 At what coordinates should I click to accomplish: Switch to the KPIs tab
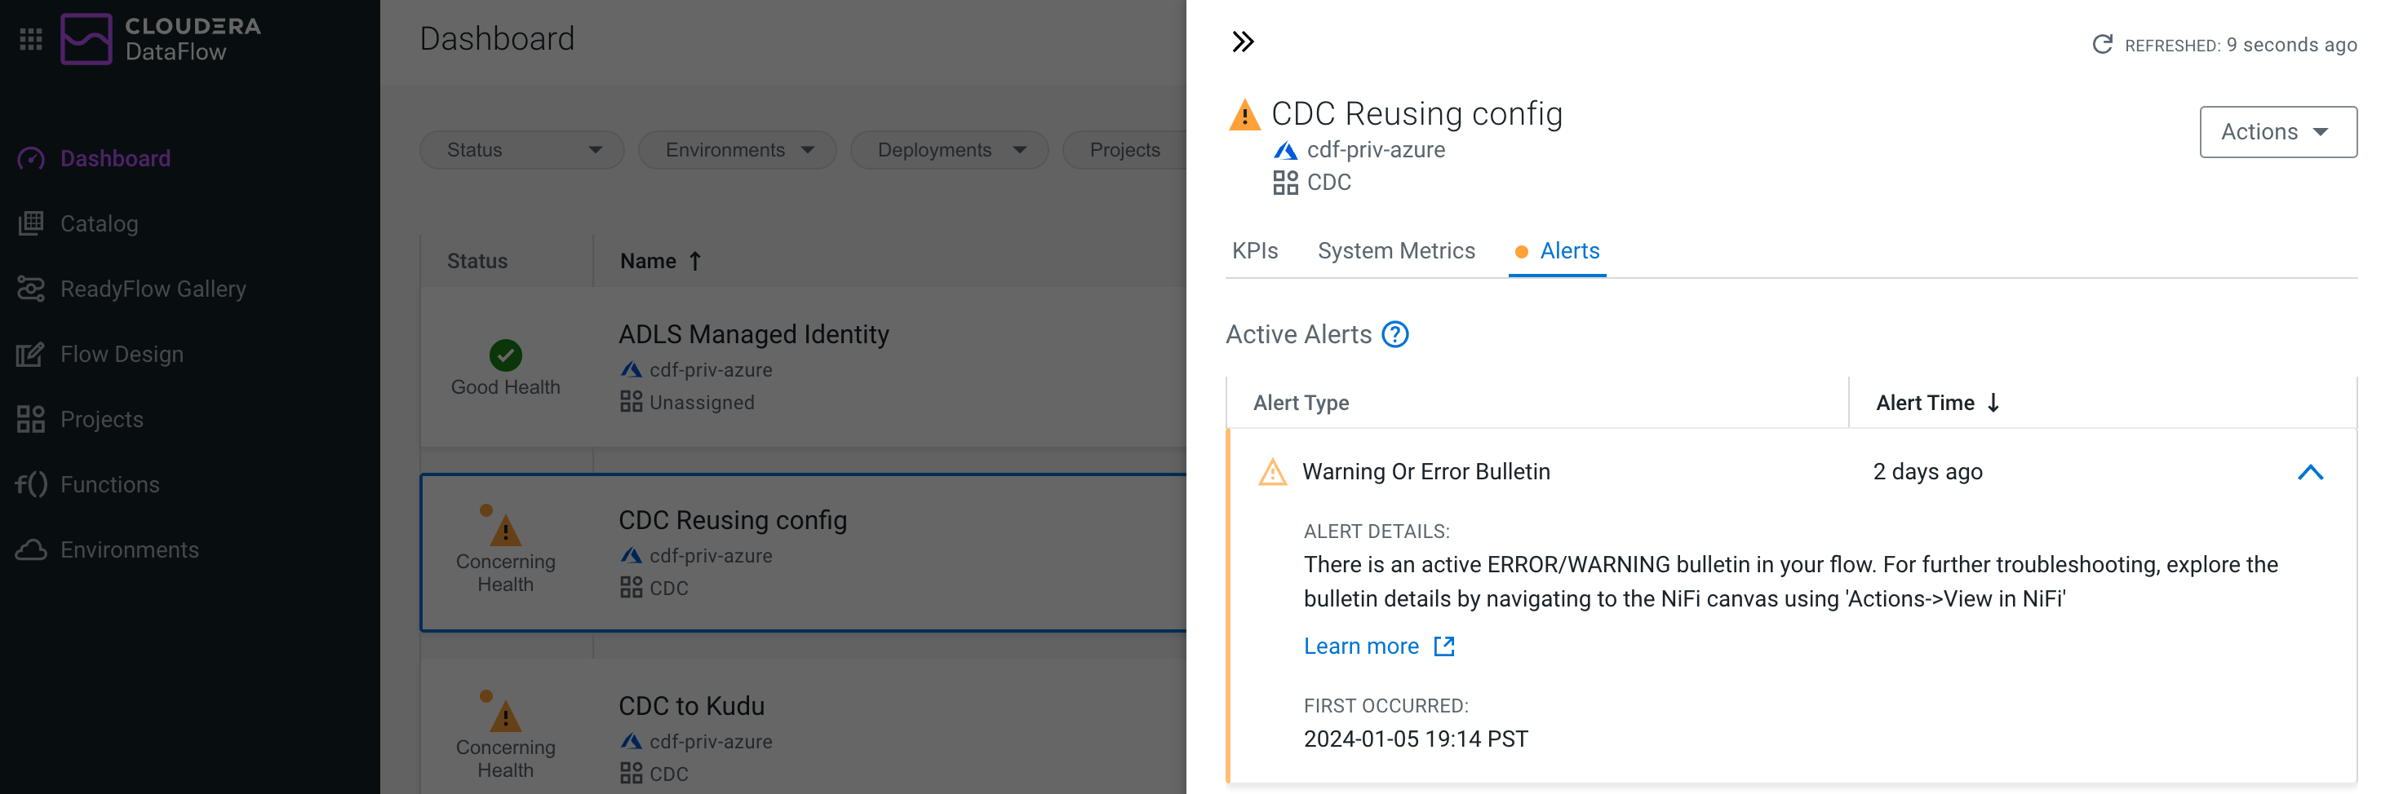click(x=1255, y=250)
